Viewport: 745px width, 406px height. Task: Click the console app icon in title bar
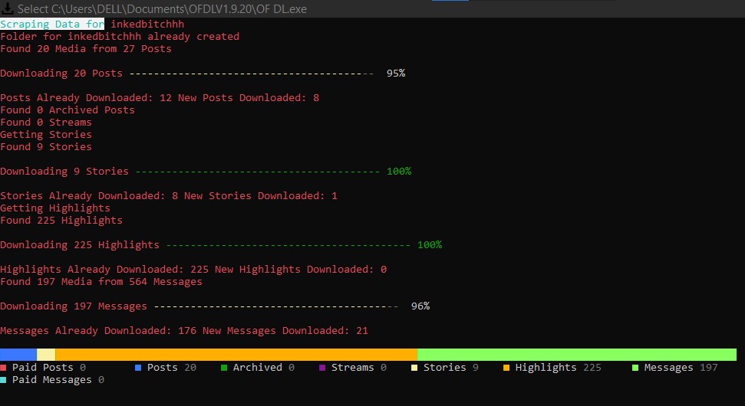[x=8, y=8]
